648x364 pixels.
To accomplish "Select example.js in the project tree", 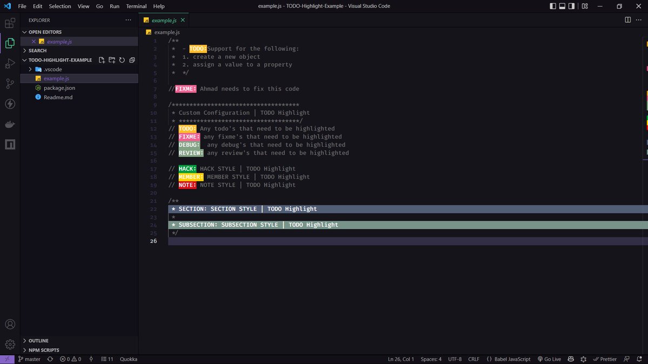I will tap(79, 79).
